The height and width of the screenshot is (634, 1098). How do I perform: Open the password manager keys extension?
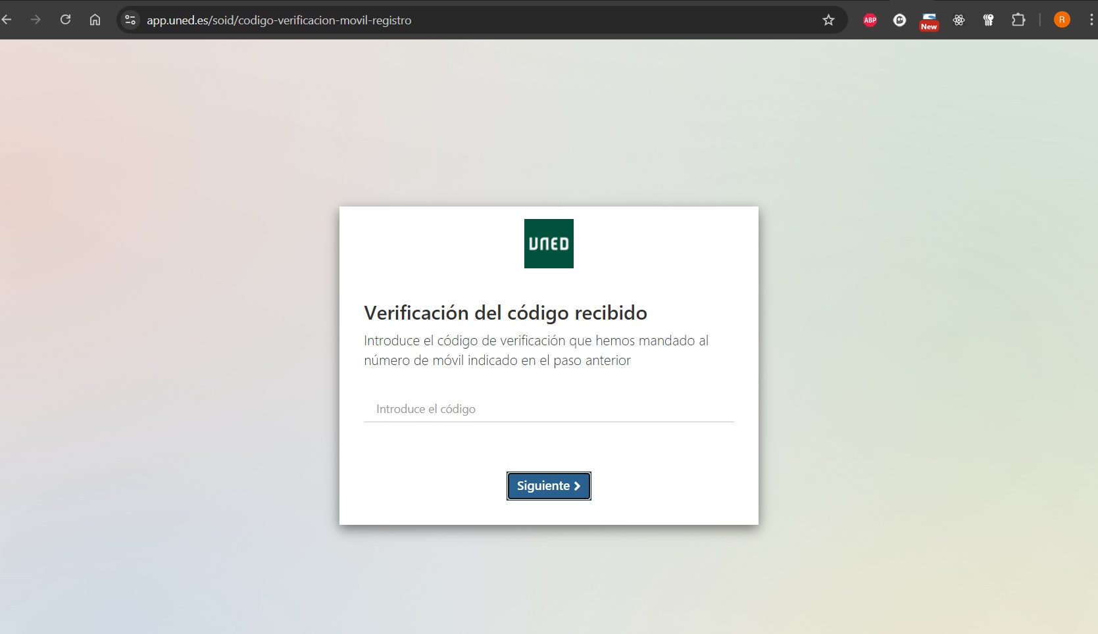[x=988, y=20]
